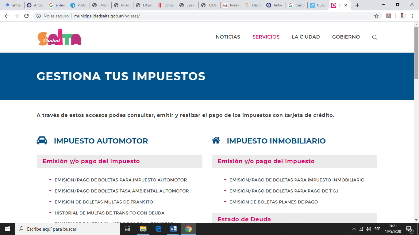Launch Word from the taskbar

coord(173,229)
